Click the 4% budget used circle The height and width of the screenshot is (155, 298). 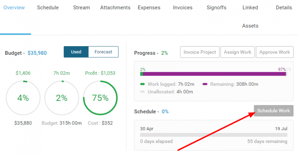(x=23, y=98)
